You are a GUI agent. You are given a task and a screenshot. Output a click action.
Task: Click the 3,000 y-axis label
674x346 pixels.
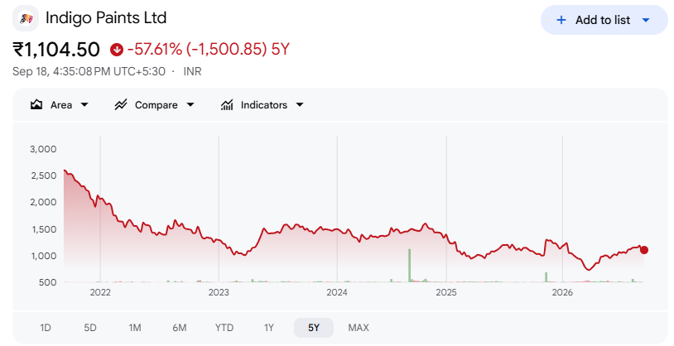[x=43, y=149]
